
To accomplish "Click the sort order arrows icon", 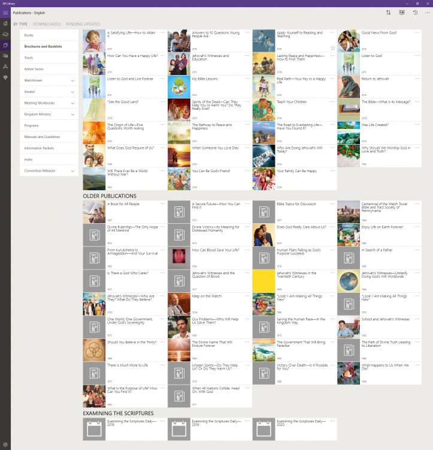I will (x=388, y=13).
